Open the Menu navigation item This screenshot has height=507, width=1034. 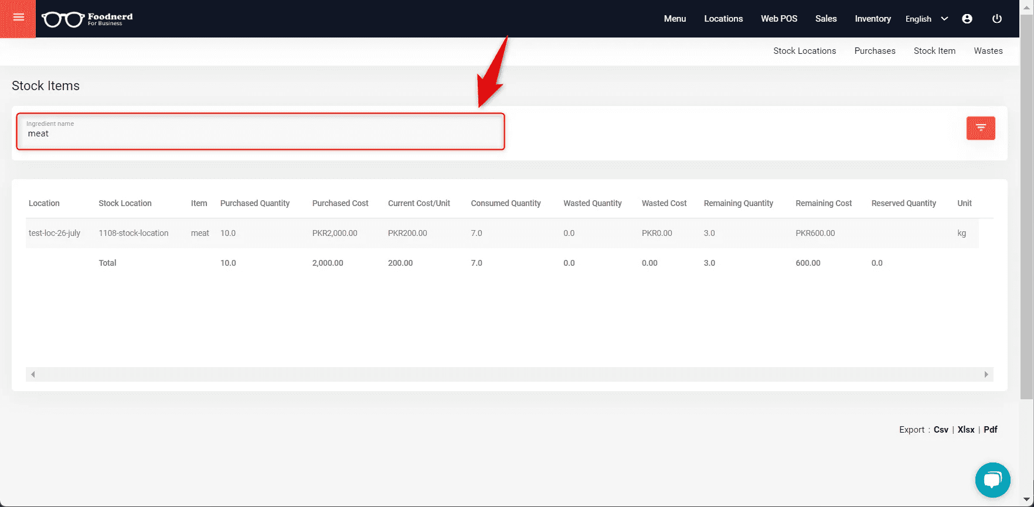tap(675, 19)
